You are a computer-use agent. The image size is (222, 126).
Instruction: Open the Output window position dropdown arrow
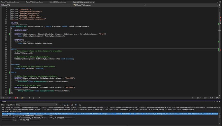[215, 101]
